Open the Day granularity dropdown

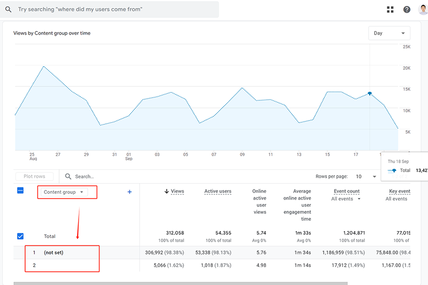tap(389, 33)
